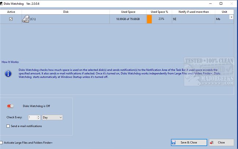The image size is (238, 149).
Task: Click the 18.99GB of 79.68GB cell
Action: (128, 19)
